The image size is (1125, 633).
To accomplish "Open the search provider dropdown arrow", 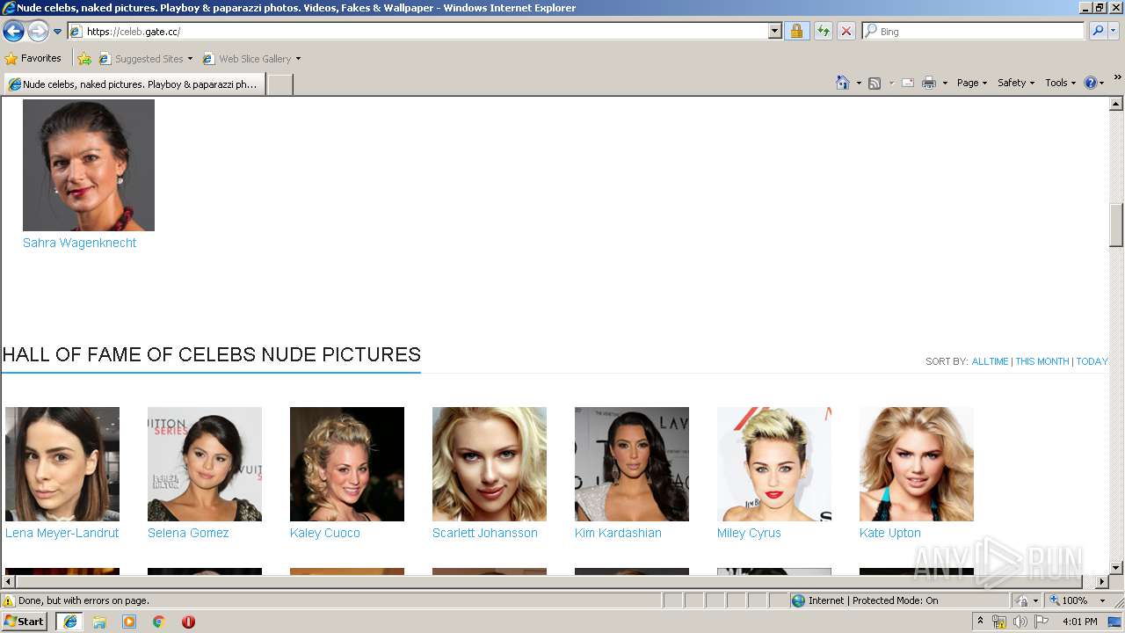I will pos(1114,31).
